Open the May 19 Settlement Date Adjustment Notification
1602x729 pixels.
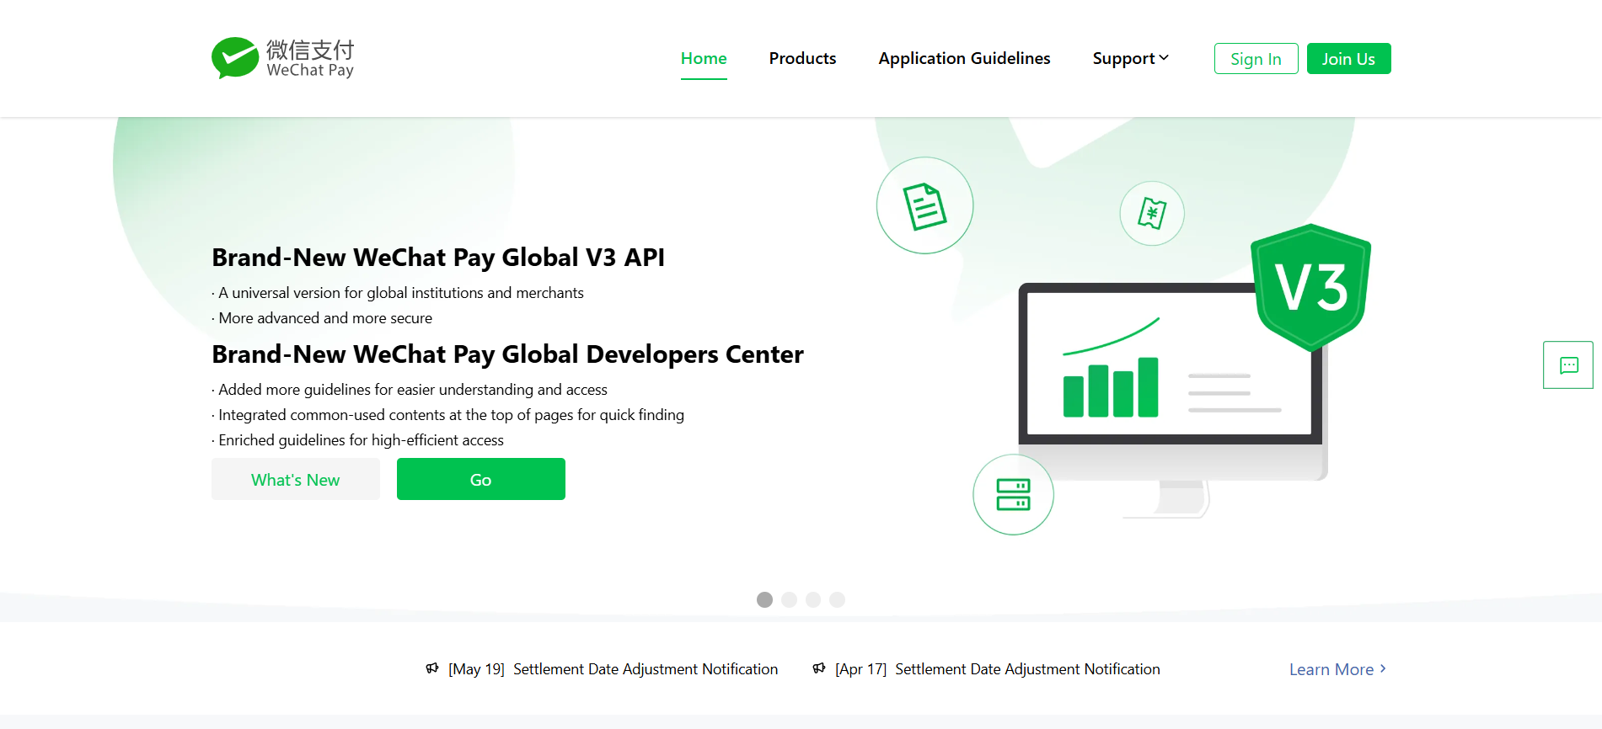(613, 669)
